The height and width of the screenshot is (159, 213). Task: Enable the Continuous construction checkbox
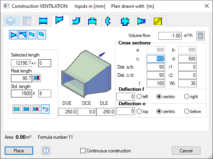click(83, 150)
